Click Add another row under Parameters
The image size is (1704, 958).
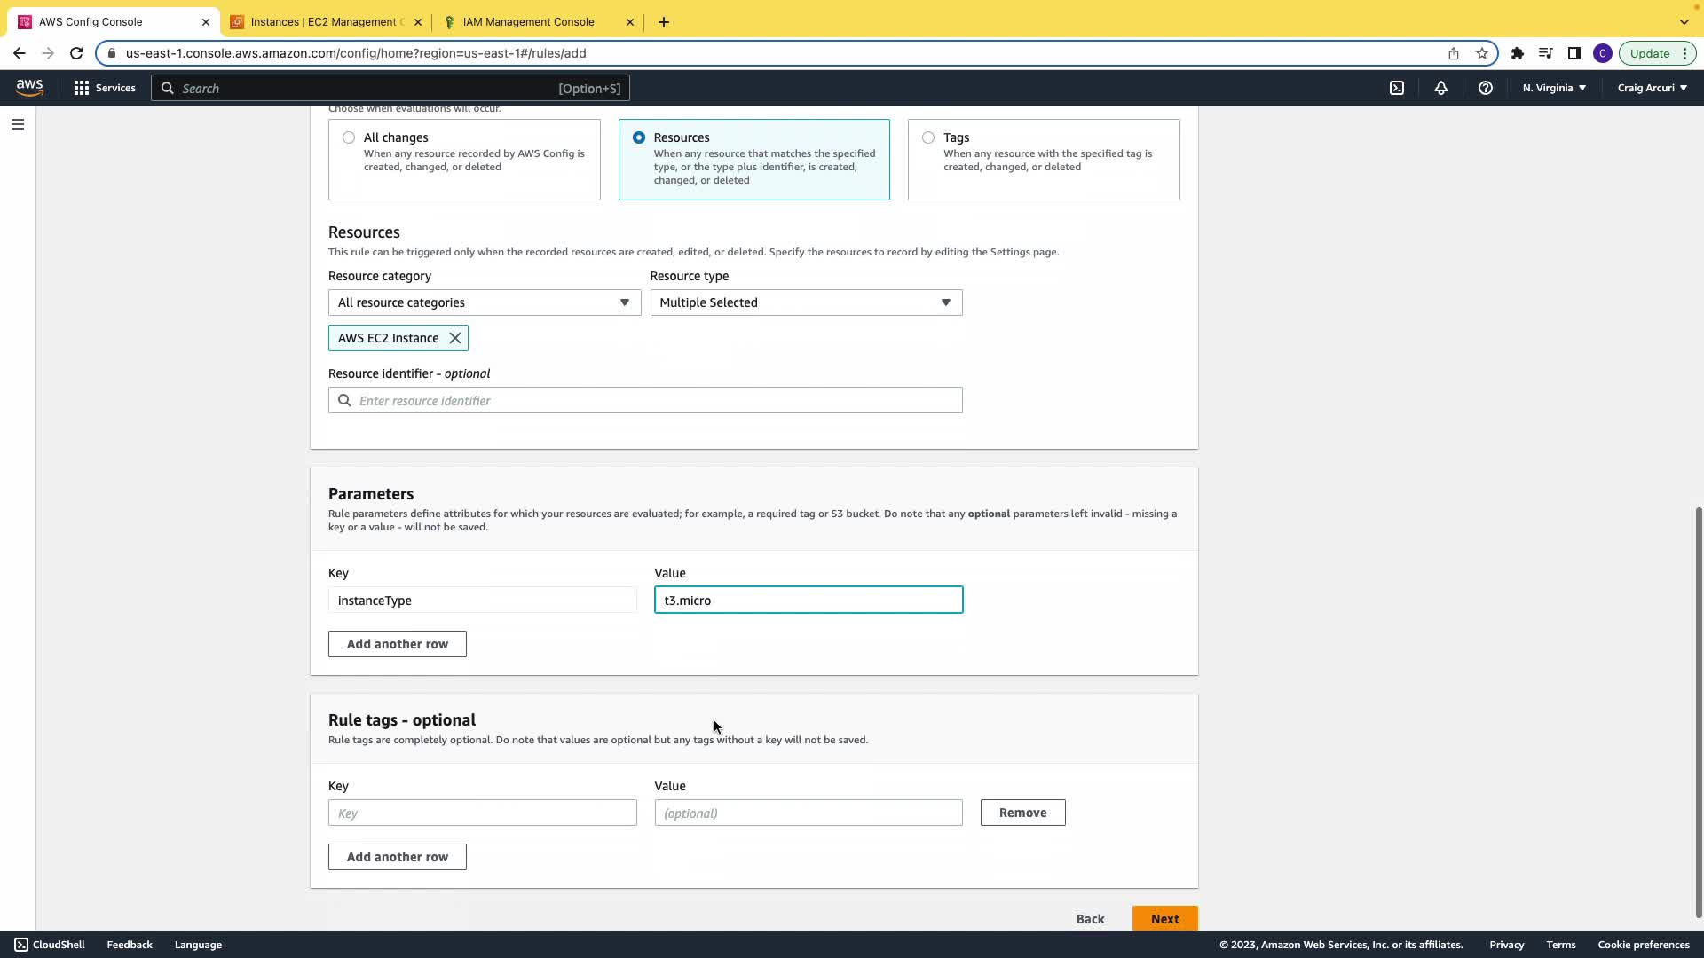(x=397, y=644)
